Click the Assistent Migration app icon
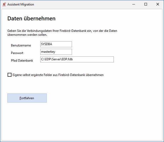 point(4,4)
